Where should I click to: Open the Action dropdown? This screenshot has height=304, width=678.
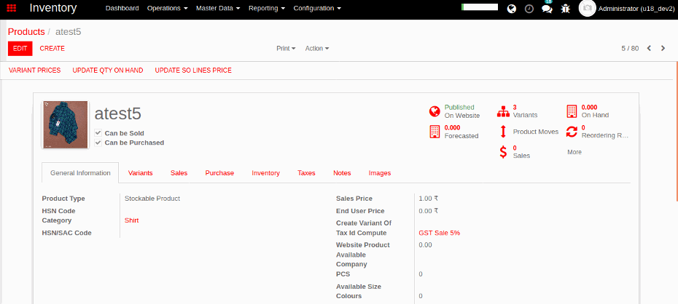(x=316, y=49)
